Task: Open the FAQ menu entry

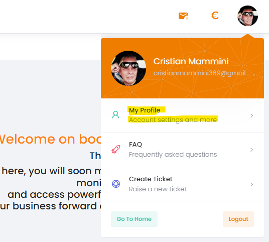Action: tap(182, 150)
